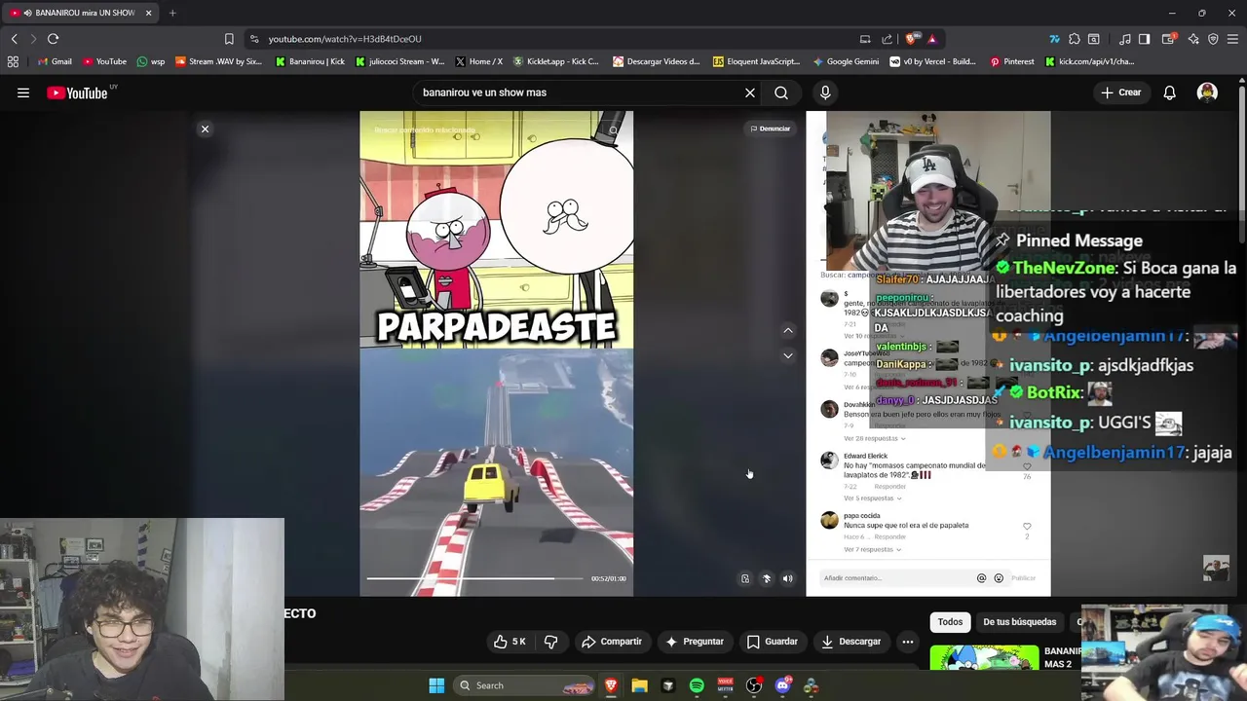The height and width of the screenshot is (701, 1247).
Task: Open the Gmail bookmark
Action: (54, 61)
